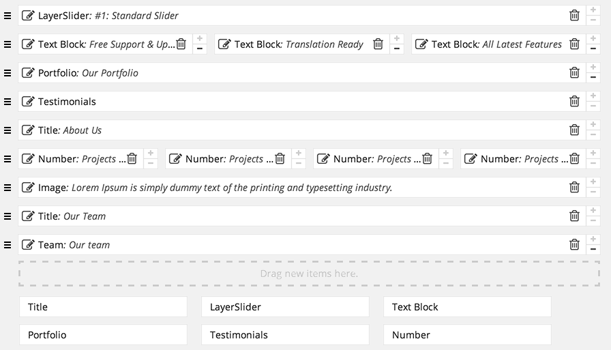Viewport: 611px width, 350px height.
Task: Delete the All Latest Features text block
Action: 574,44
